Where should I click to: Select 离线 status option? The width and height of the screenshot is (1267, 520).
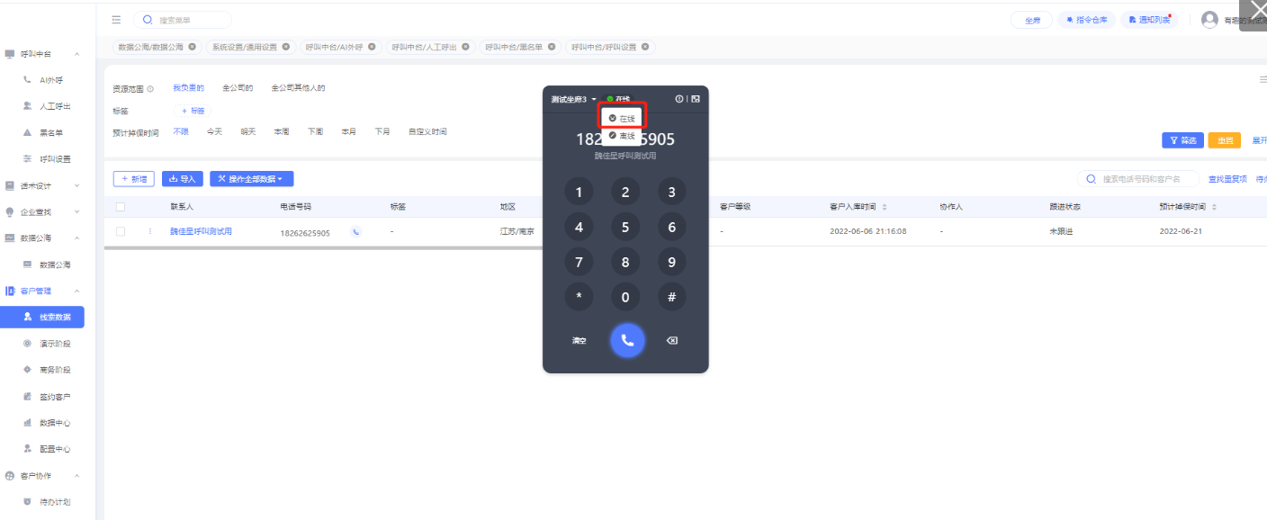point(622,136)
